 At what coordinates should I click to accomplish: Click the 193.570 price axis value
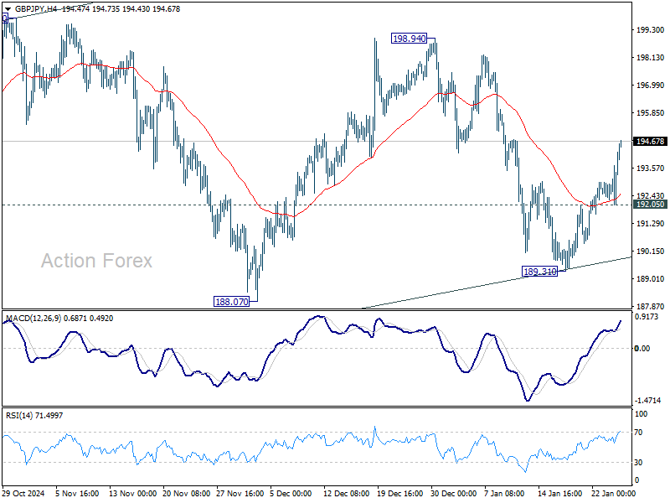click(651, 169)
